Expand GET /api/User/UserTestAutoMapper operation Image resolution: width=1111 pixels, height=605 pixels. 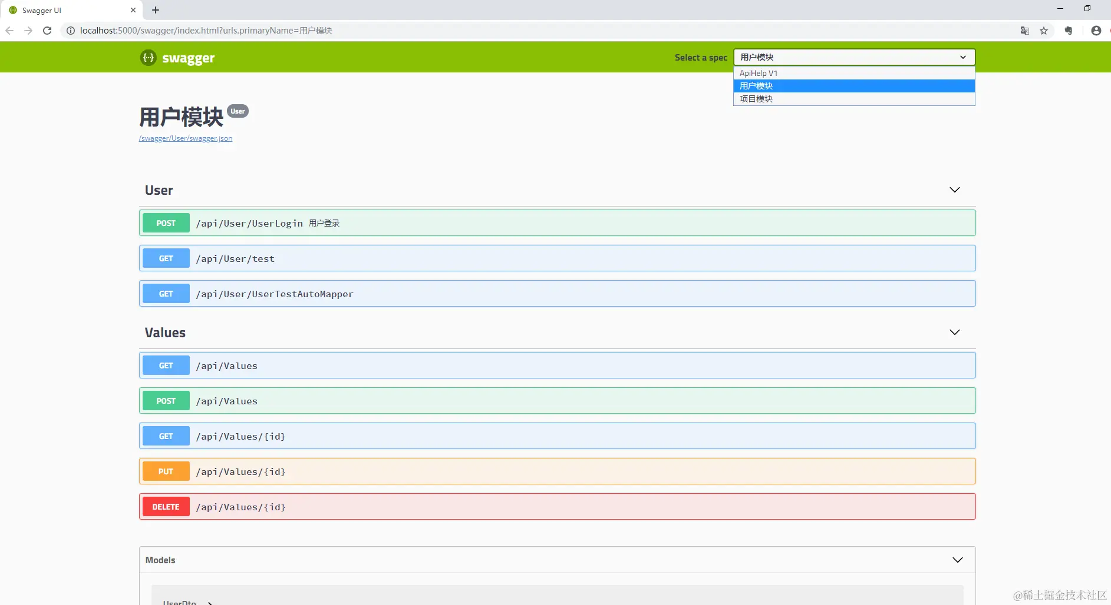tap(558, 294)
